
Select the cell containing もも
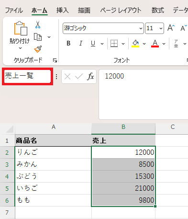click(53, 200)
